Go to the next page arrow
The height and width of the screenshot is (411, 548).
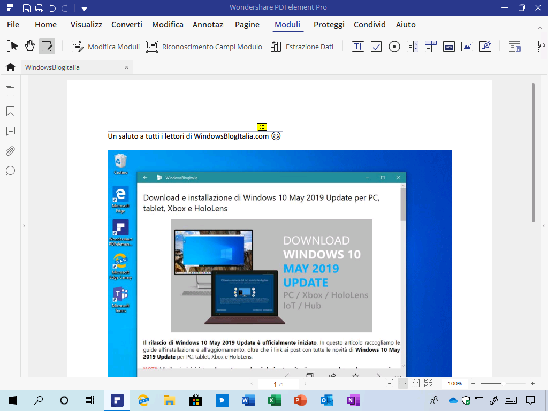pyautogui.click(x=306, y=384)
